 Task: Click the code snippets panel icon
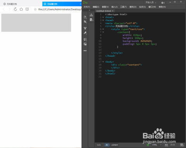(91, 20)
